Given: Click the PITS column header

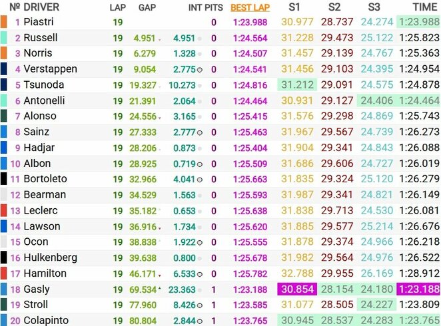Looking at the screenshot, I should 214,8.
